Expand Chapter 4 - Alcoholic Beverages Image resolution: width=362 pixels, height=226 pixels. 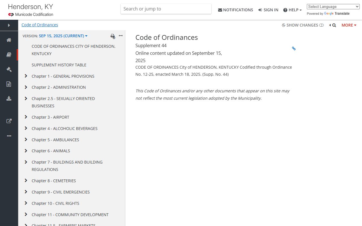coord(26,128)
